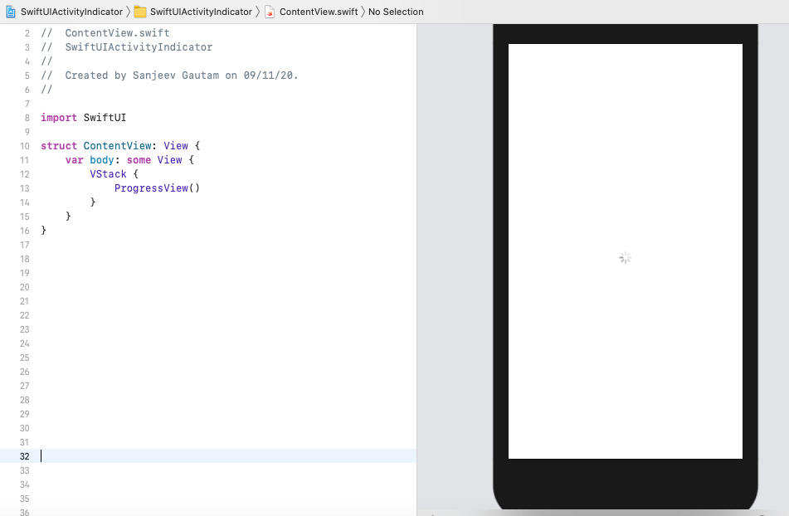Click the '// SwiftUIActivityIndicator' comment on line 3
Image resolution: width=789 pixels, height=516 pixels.
tap(127, 47)
